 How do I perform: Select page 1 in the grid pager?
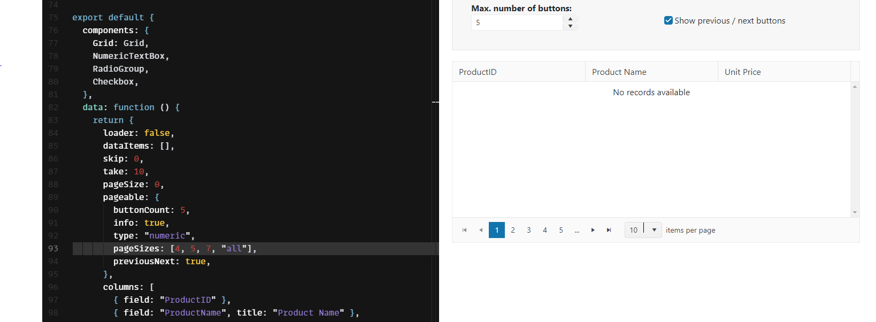click(x=496, y=230)
